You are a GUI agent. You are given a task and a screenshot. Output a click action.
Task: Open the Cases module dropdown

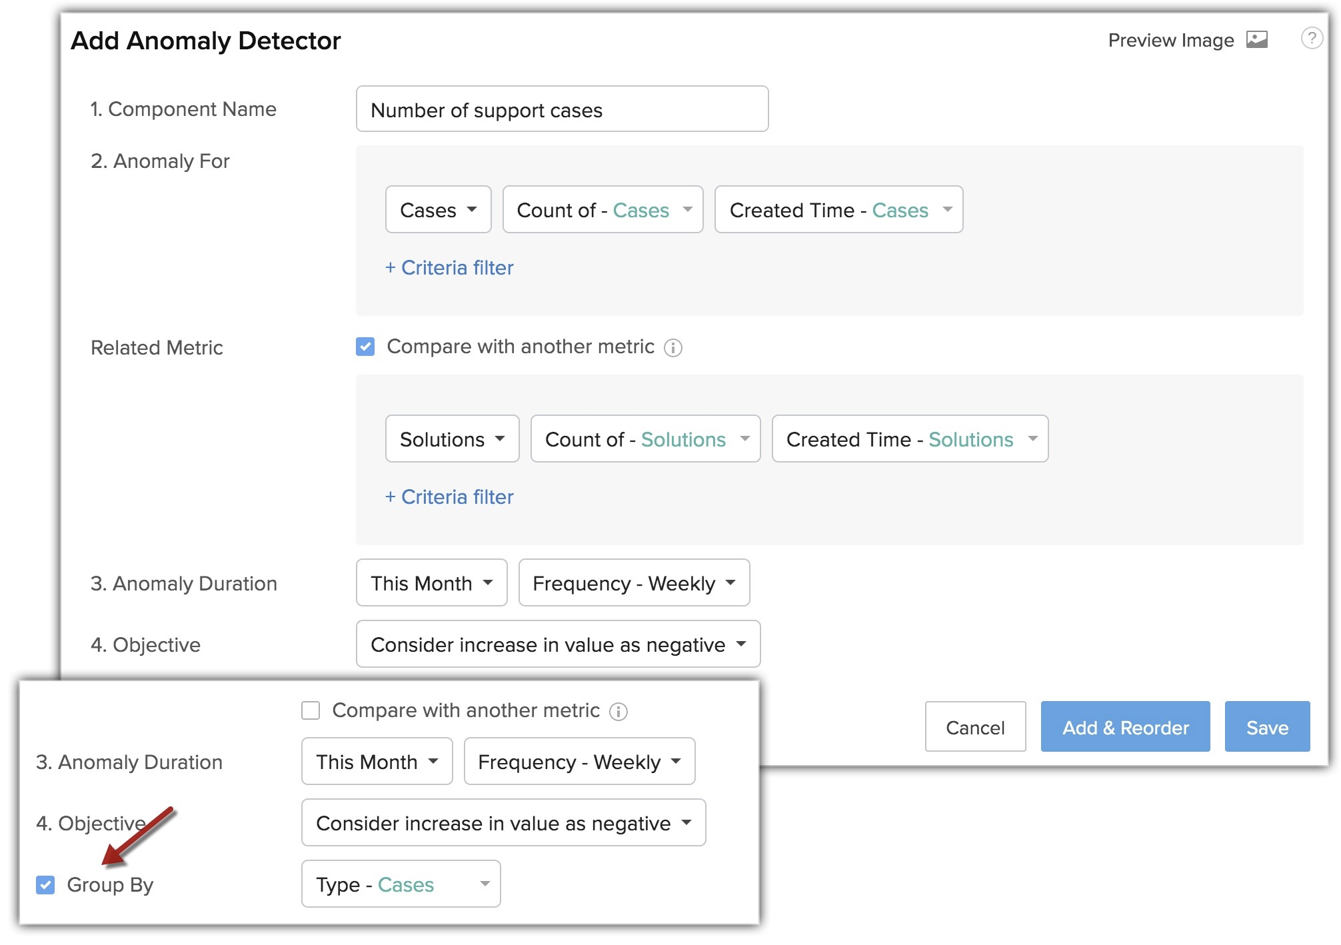pos(438,210)
